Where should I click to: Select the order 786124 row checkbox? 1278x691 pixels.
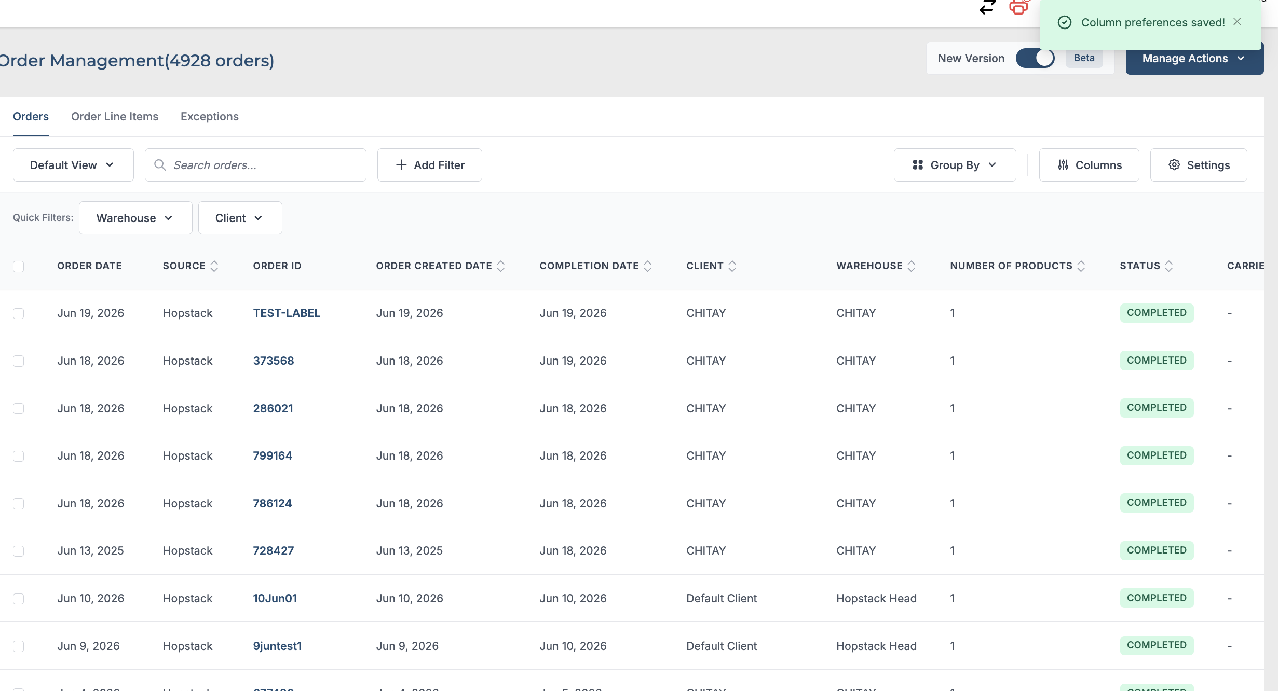[19, 504]
